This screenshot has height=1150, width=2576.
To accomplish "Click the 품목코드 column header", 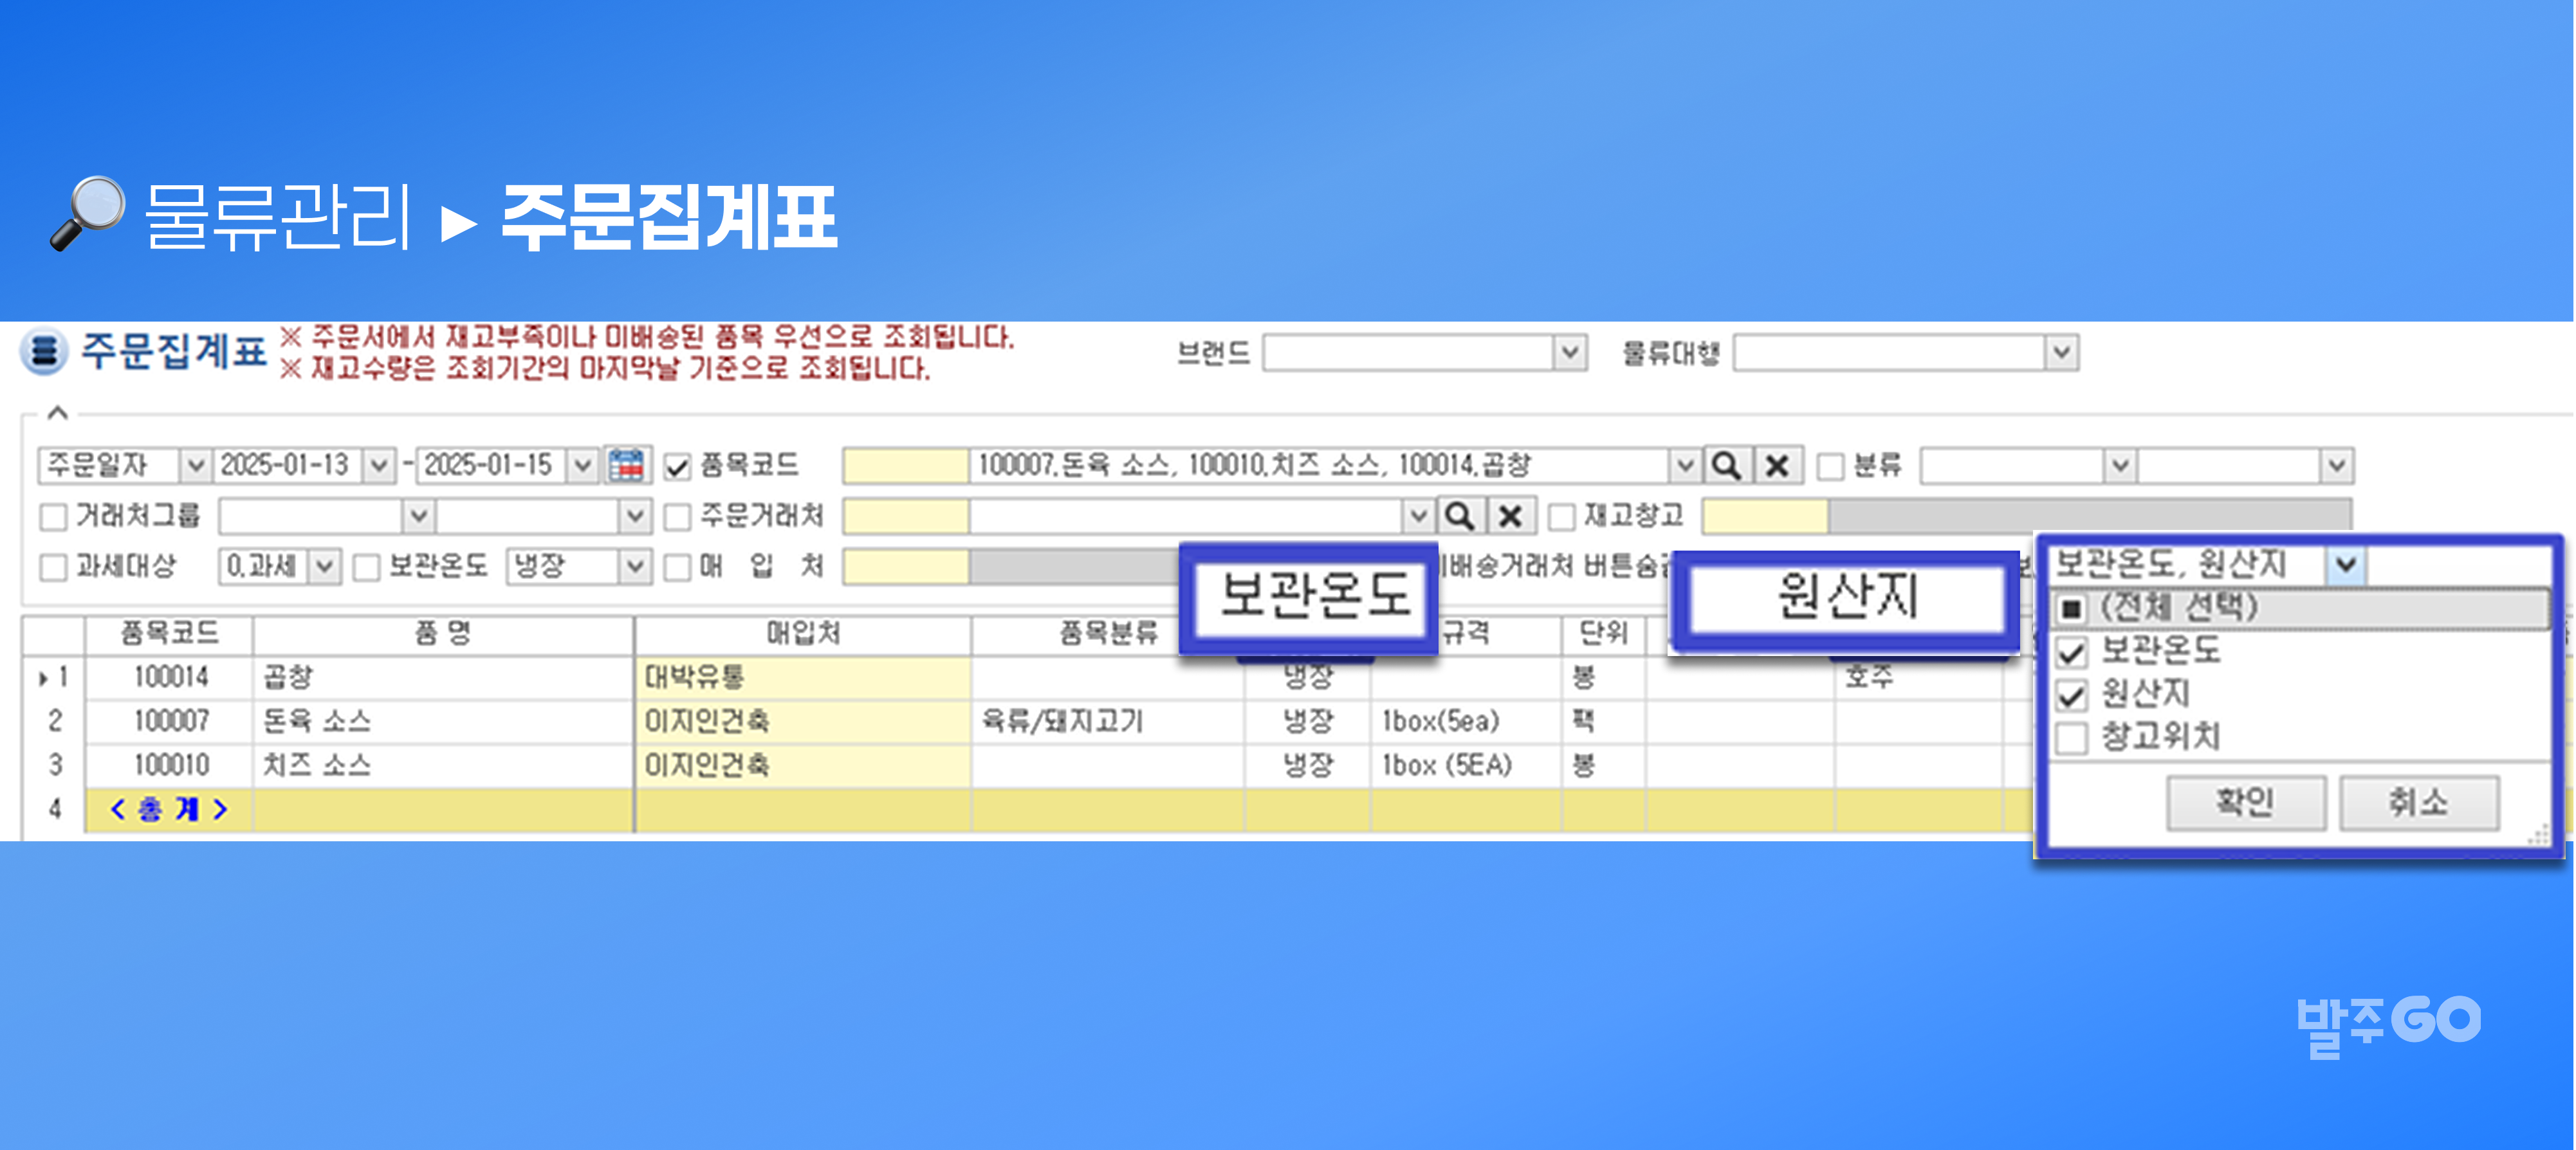I will click(169, 633).
